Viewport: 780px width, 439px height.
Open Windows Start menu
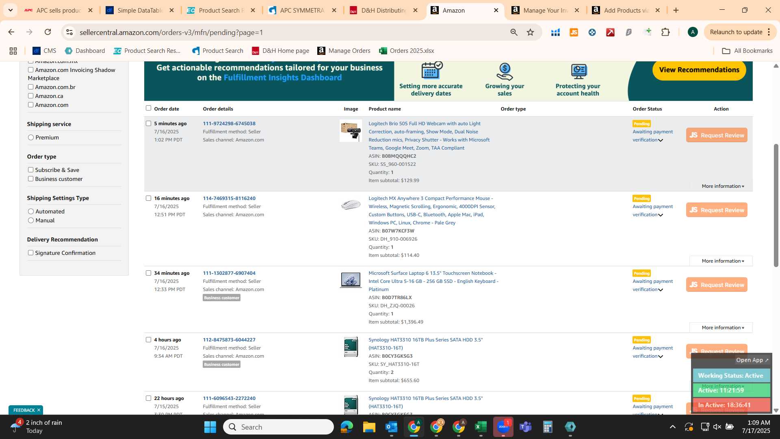(210, 427)
